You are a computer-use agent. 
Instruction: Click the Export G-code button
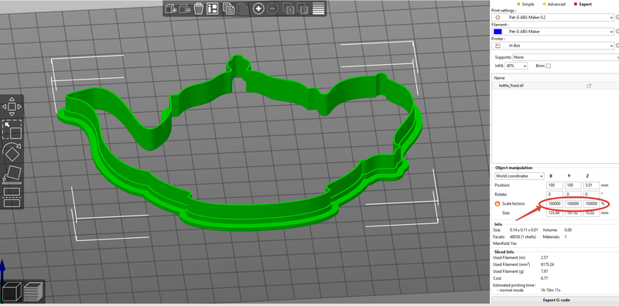[556, 301]
